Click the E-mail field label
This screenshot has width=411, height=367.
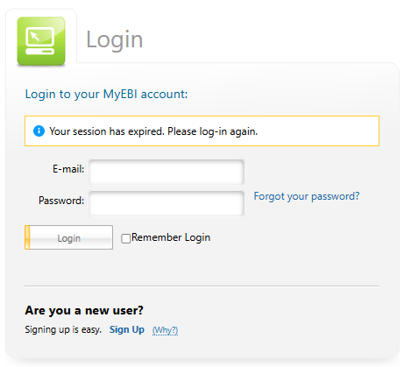pyautogui.click(x=68, y=169)
